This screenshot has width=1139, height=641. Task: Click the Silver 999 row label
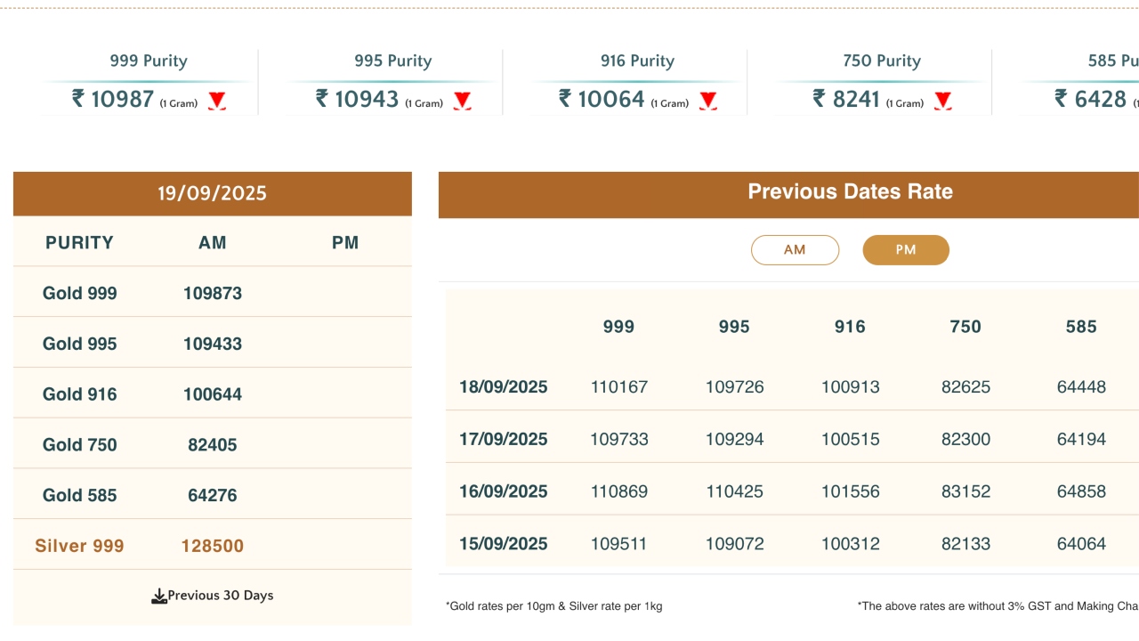point(79,546)
